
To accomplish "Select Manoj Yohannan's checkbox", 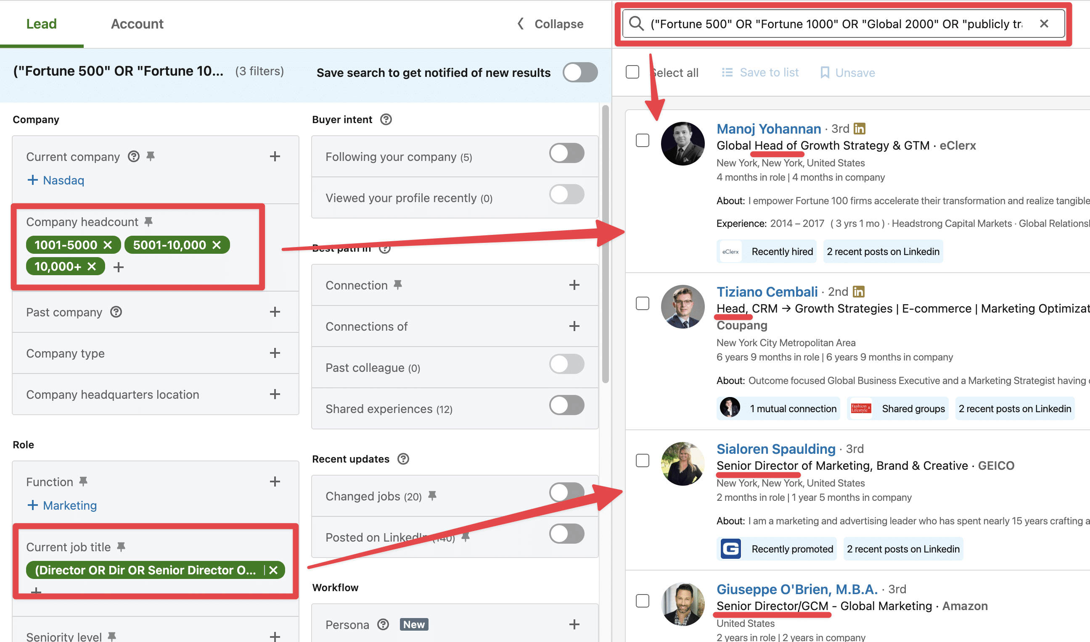I will click(642, 140).
